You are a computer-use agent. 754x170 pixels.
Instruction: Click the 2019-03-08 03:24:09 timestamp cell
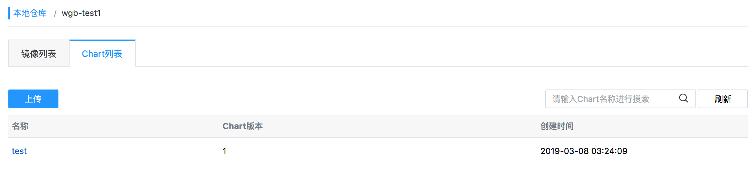(584, 151)
